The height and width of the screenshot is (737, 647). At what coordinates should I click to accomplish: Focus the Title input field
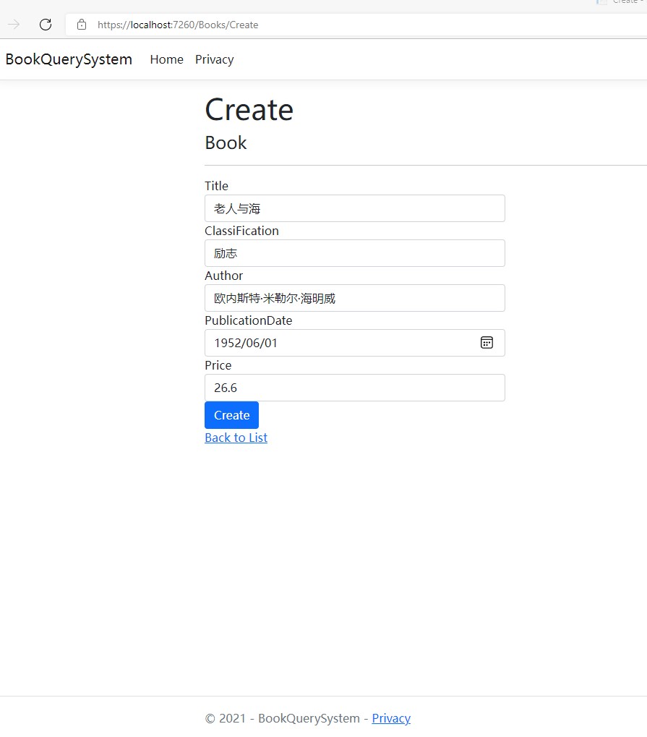pos(355,208)
